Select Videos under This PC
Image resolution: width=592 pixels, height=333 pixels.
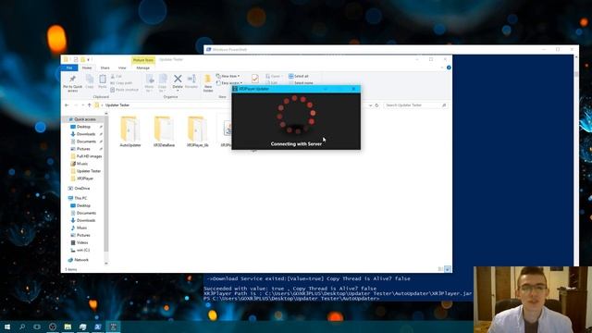point(80,242)
